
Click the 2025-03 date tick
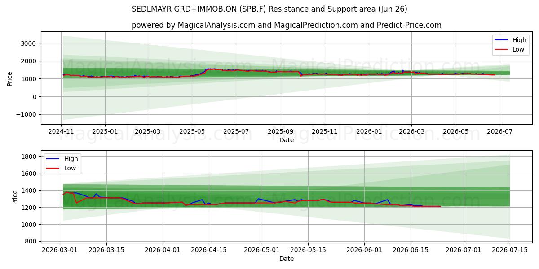click(148, 131)
